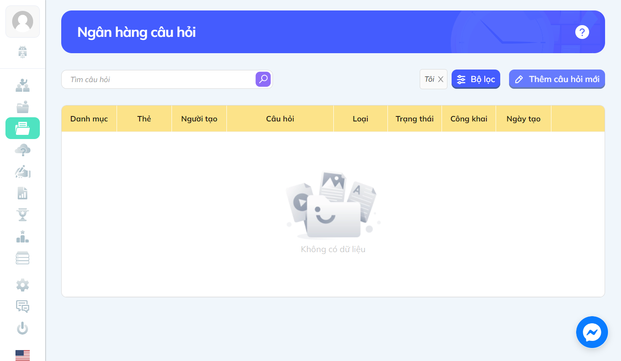
Task: Open the user profile avatar
Action: coord(23,21)
